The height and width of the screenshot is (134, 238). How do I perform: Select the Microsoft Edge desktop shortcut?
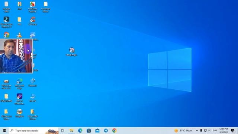click(x=19, y=83)
